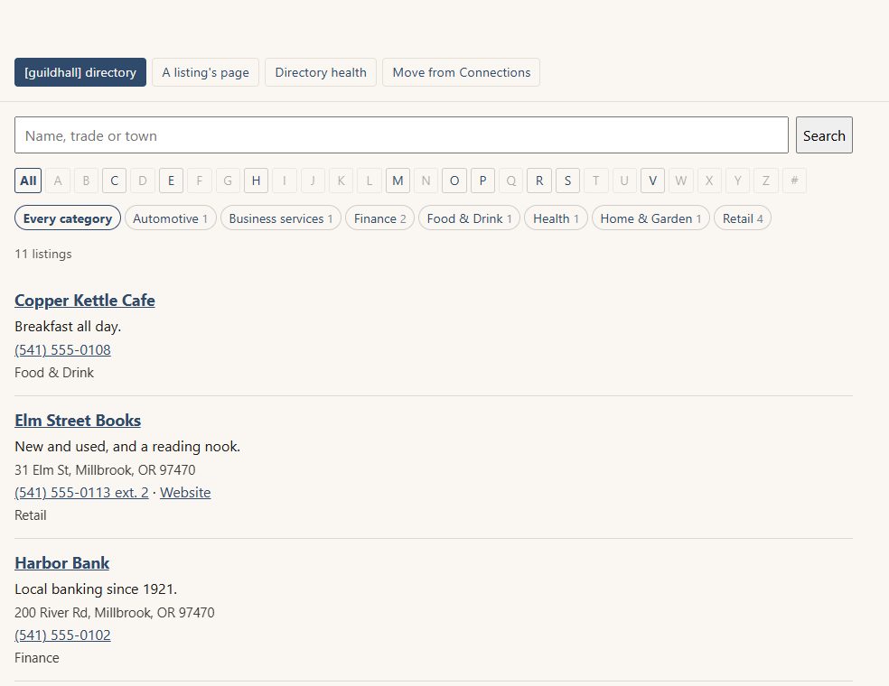
Task: Click phone link (541) 555-0113 ext. 2
Action: 81,493
